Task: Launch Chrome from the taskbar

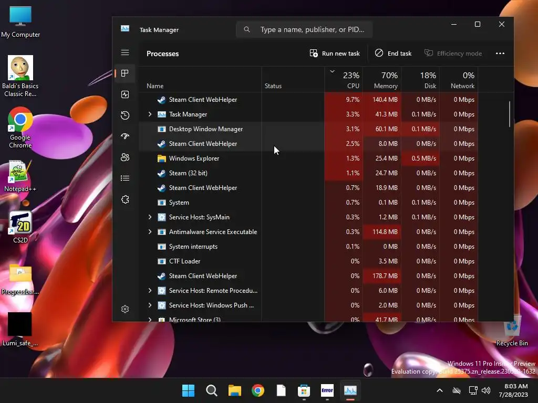Action: (257, 390)
